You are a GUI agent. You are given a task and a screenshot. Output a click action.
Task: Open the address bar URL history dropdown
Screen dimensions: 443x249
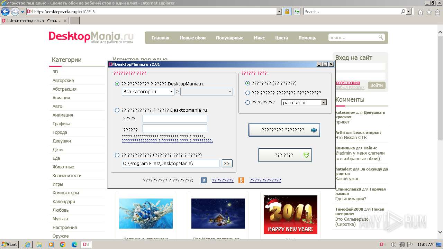(x=279, y=11)
